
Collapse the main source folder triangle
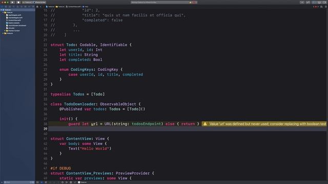(x=3, y=12)
